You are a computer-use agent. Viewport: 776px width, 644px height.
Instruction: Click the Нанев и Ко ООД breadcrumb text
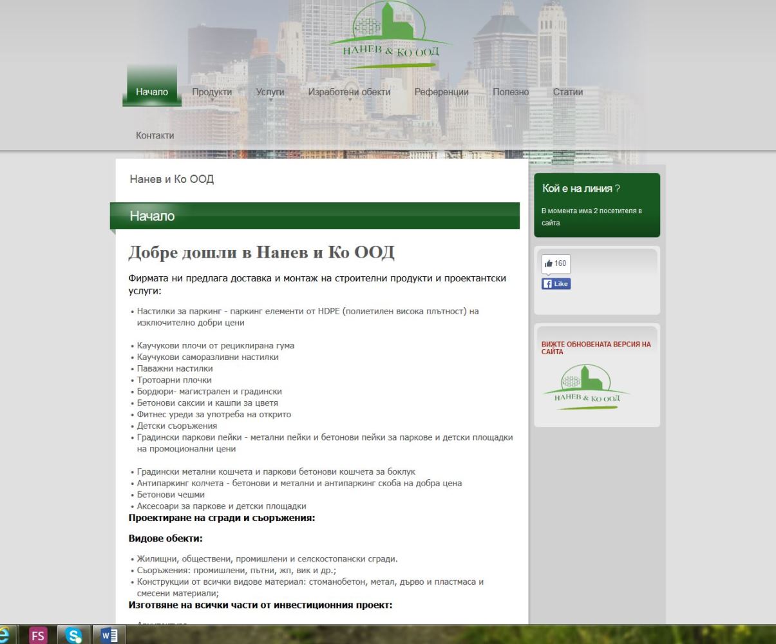tap(172, 179)
